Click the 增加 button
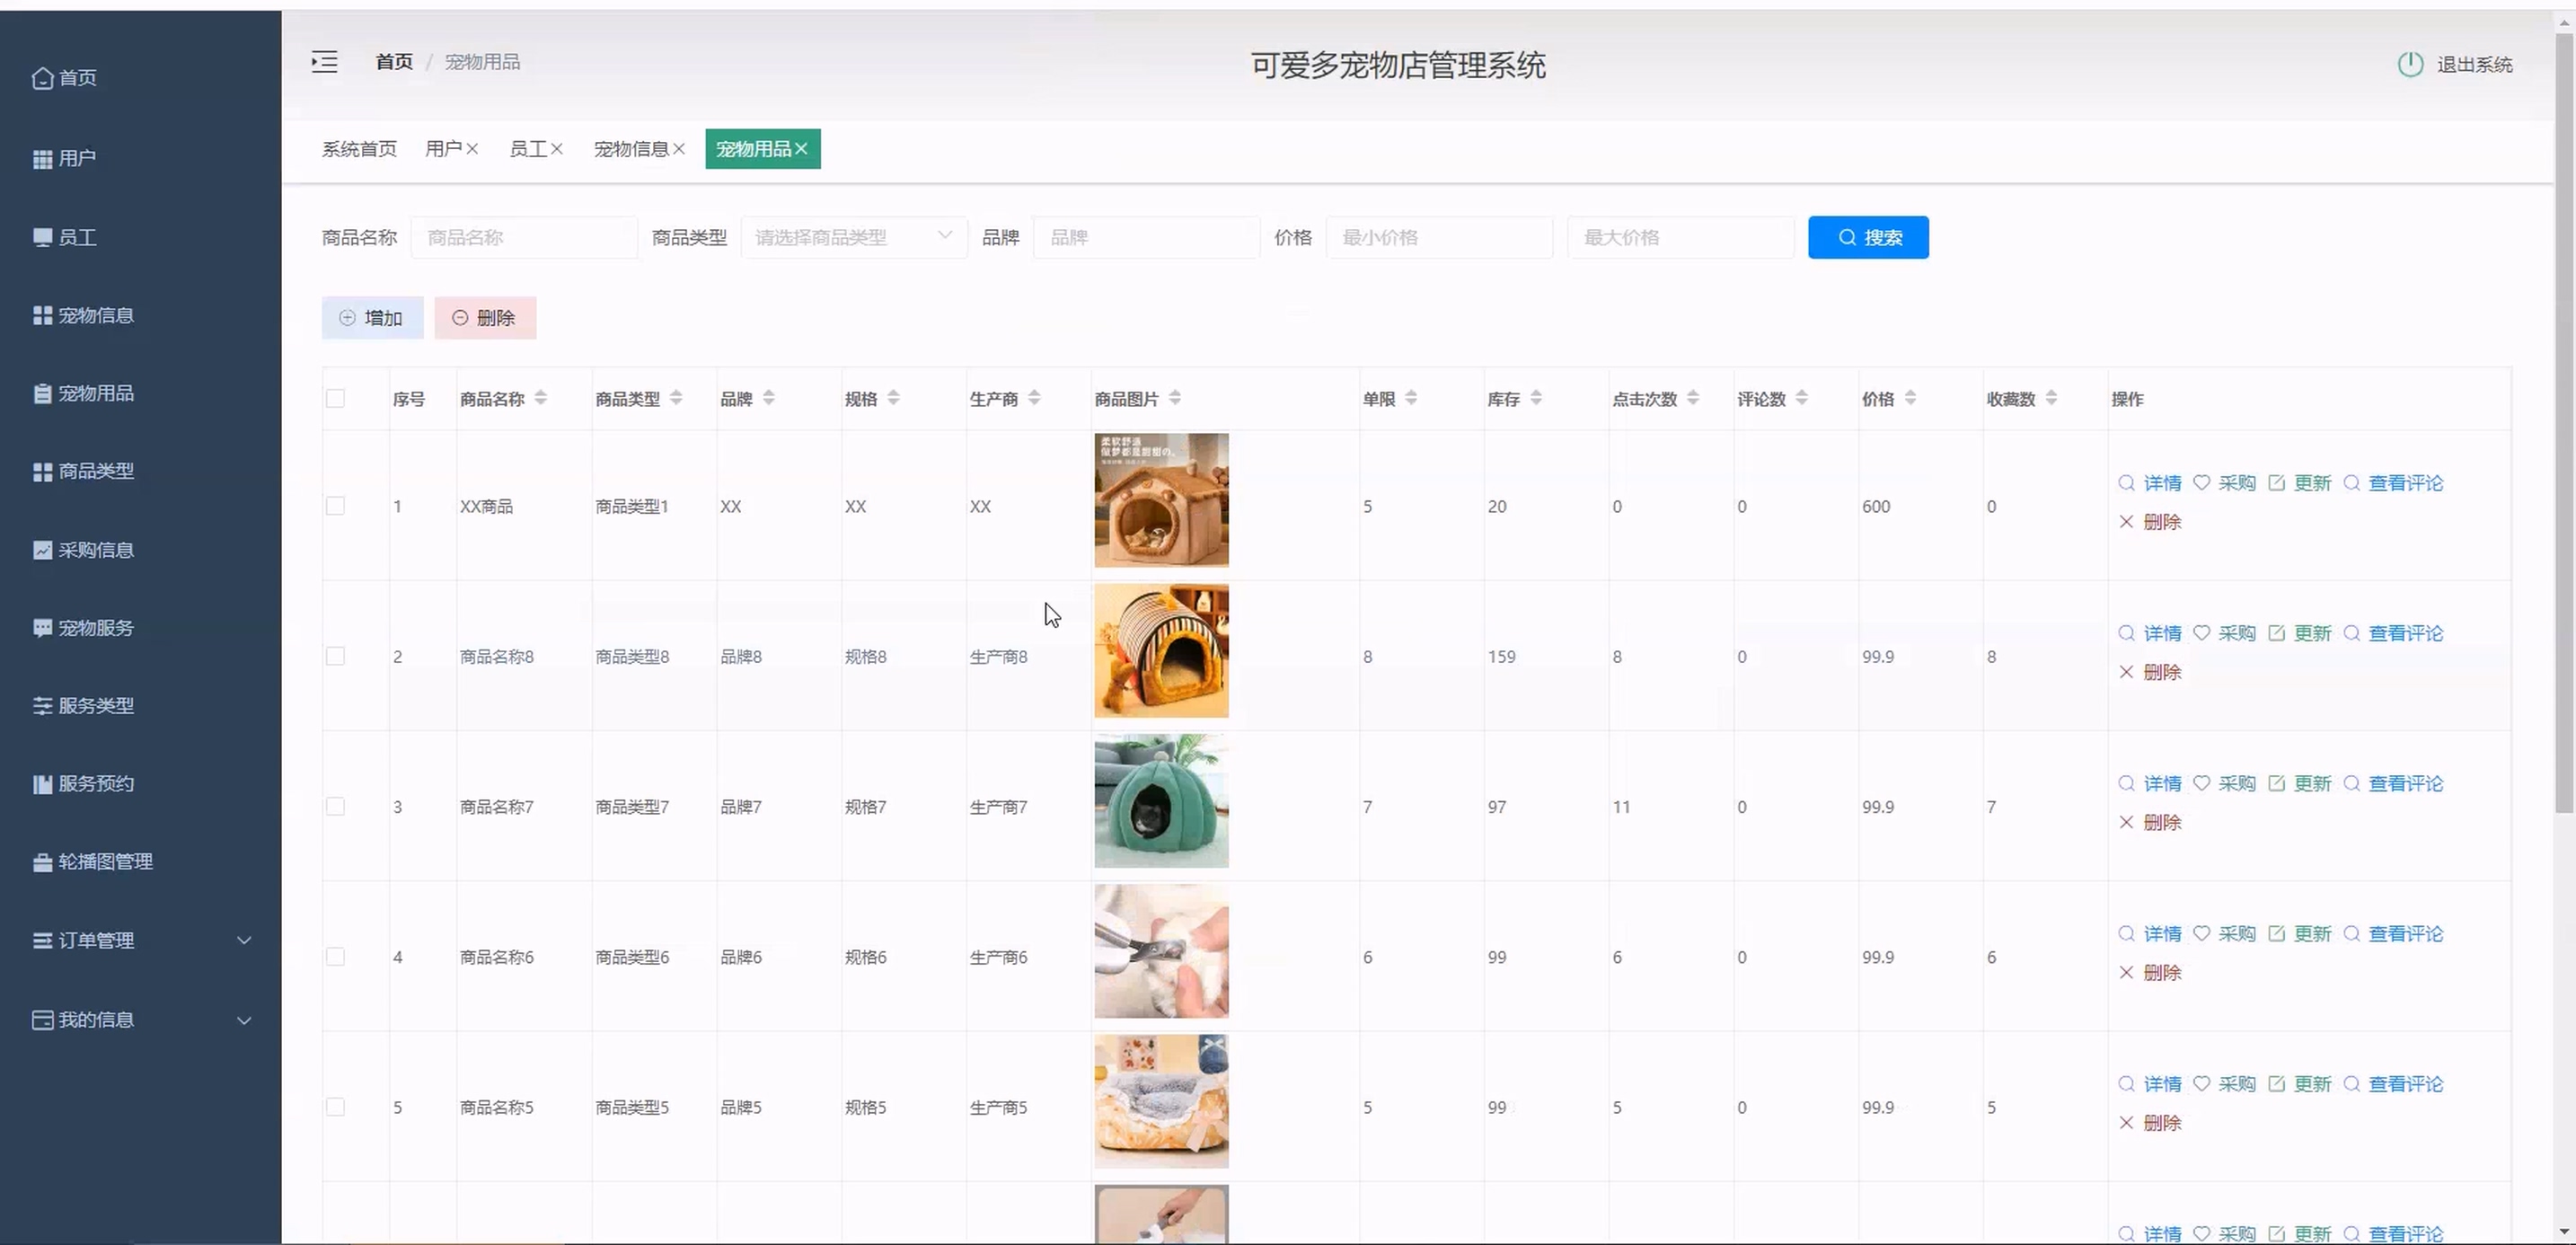Image resolution: width=2576 pixels, height=1245 pixels. 372,318
